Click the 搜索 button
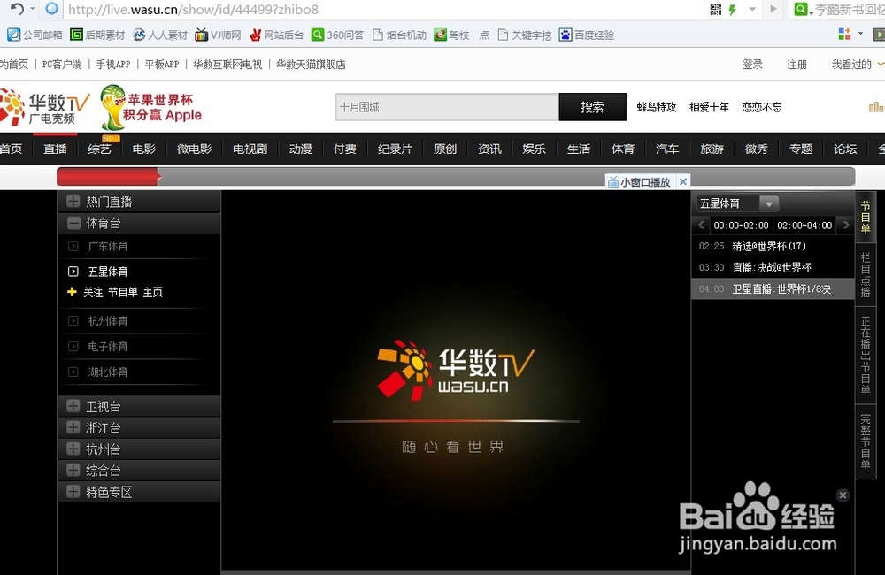 coord(593,107)
